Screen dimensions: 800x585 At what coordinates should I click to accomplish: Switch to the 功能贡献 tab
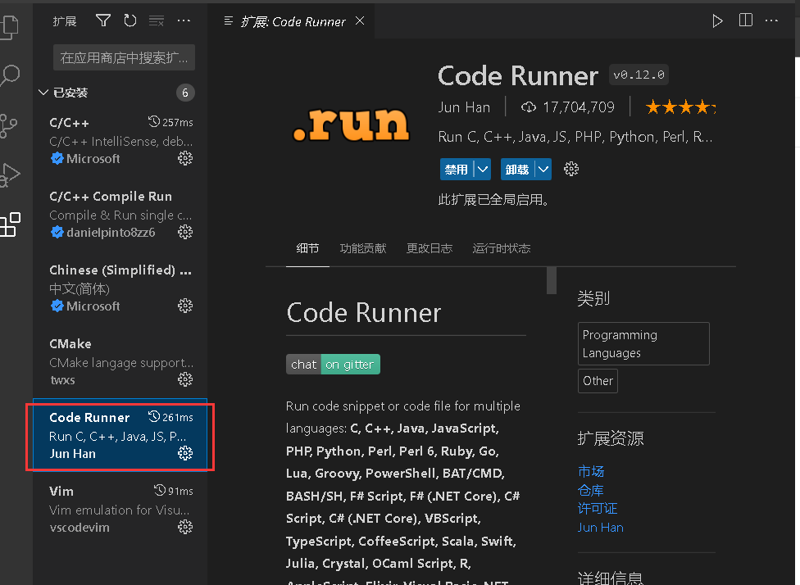tap(363, 248)
